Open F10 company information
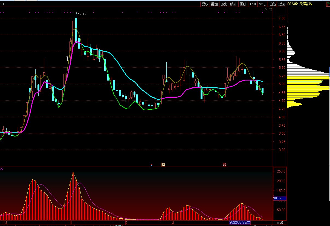330x226 pixels. pyautogui.click(x=253, y=4)
